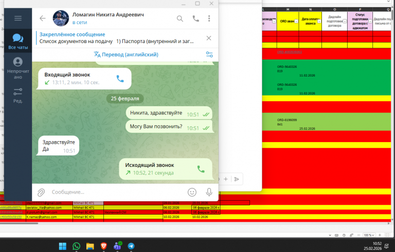The height and width of the screenshot is (252, 395).
Task: Select the Непрочитано folder
Action: click(18, 68)
